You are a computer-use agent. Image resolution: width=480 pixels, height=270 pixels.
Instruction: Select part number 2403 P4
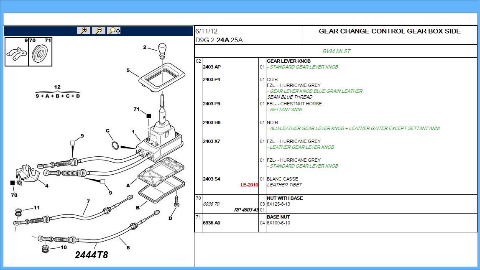coord(211,79)
